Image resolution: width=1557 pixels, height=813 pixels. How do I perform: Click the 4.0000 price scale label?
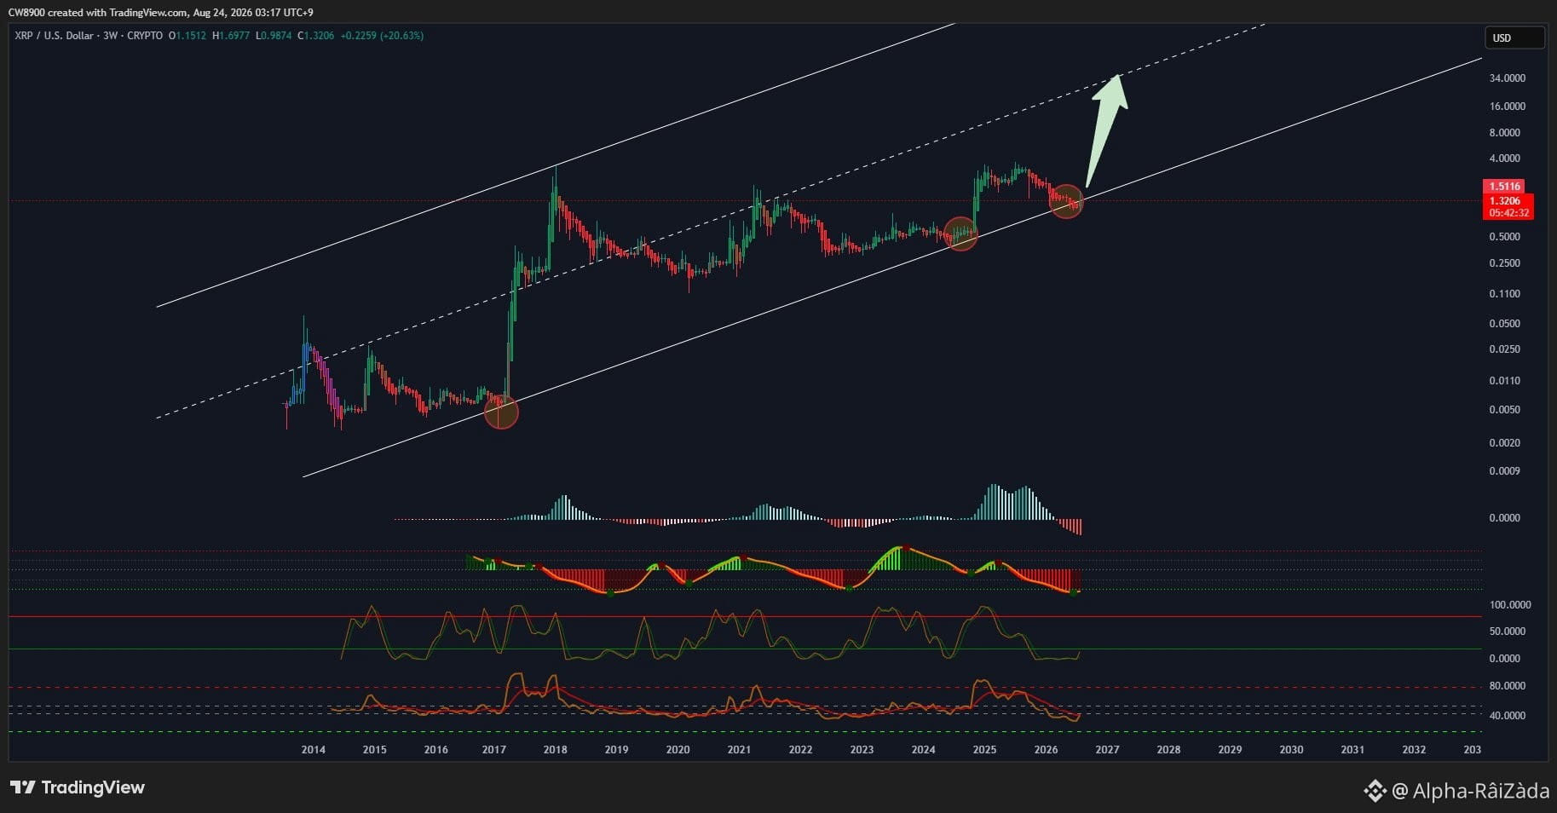tap(1504, 159)
